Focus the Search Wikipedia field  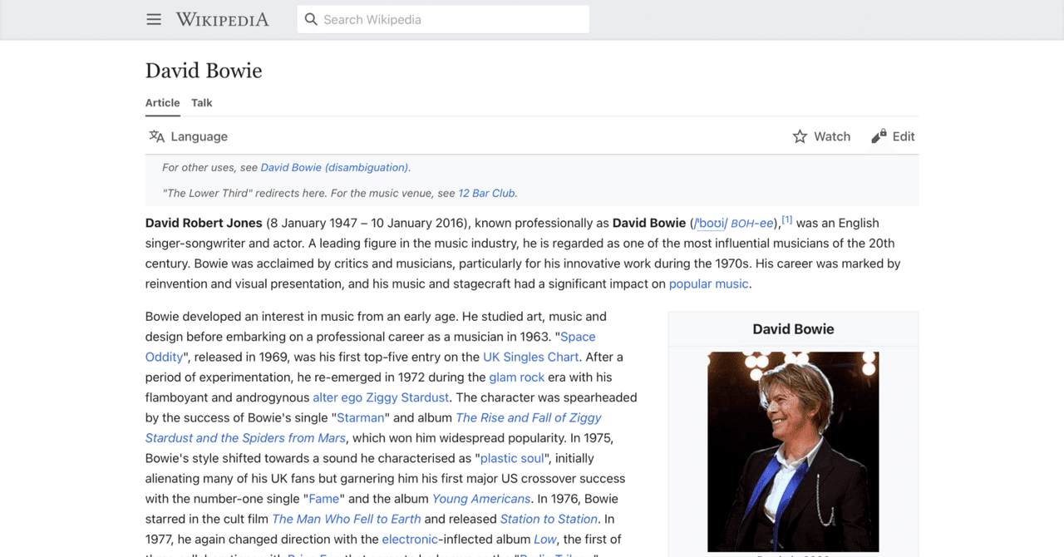(443, 19)
